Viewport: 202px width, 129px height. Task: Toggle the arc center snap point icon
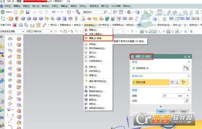pyautogui.click(x=168, y=31)
